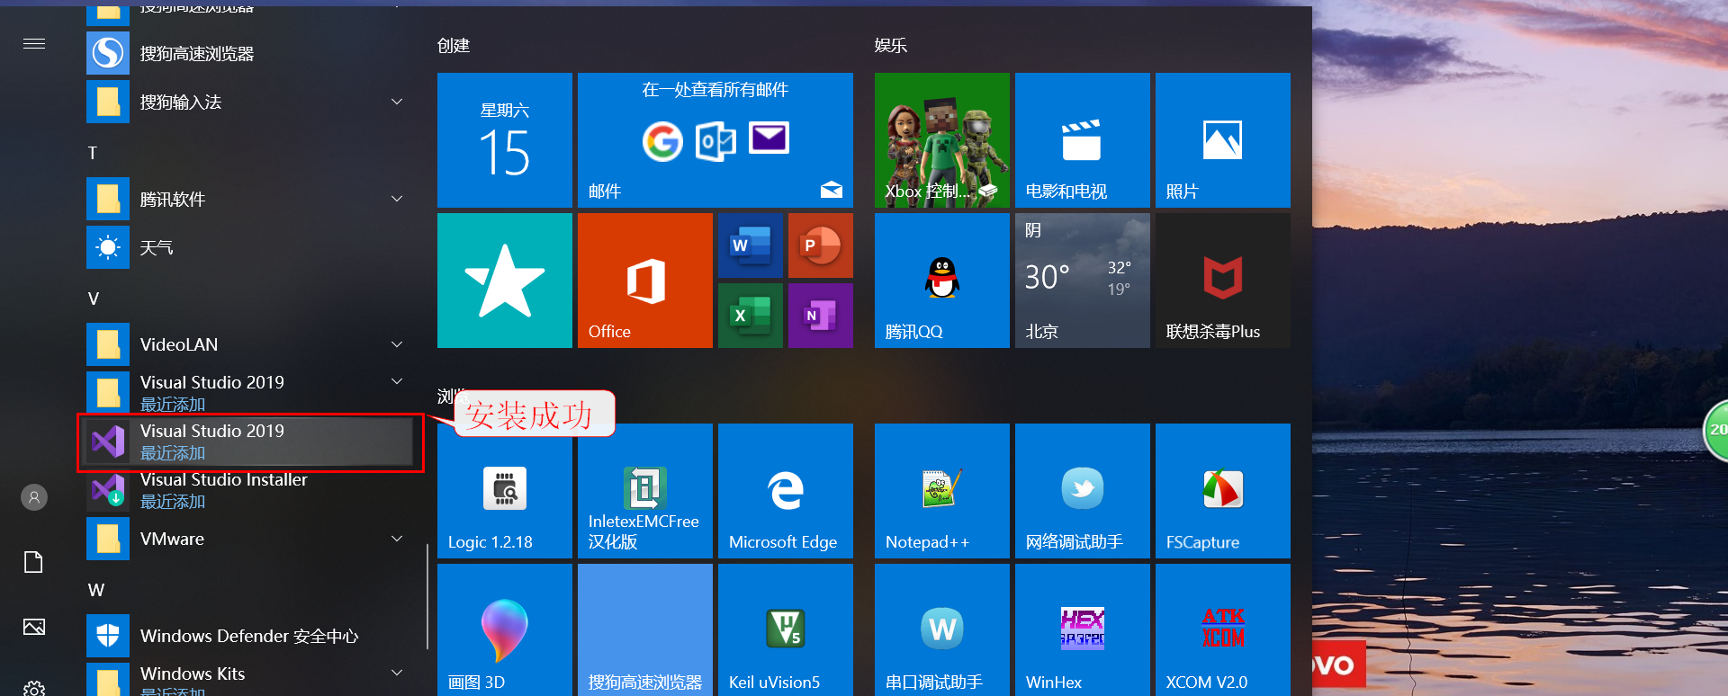Image resolution: width=1728 pixels, height=696 pixels.
Task: Open Sogou browser tile in grid
Action: tap(645, 629)
